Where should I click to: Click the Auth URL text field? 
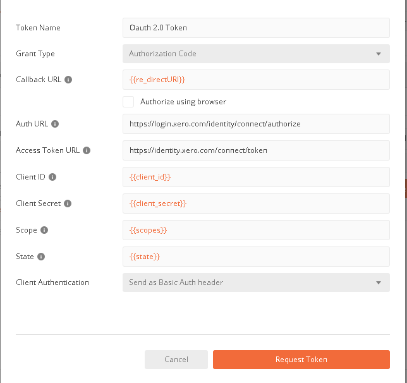[x=255, y=124]
